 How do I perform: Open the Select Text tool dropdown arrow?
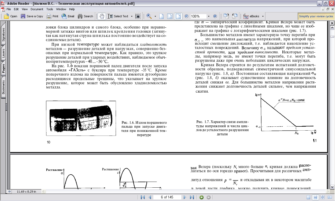[x=131, y=16]
